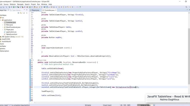Screen dimensions: 190x106
Task: Open the Run menu
Action: pos(38,4)
